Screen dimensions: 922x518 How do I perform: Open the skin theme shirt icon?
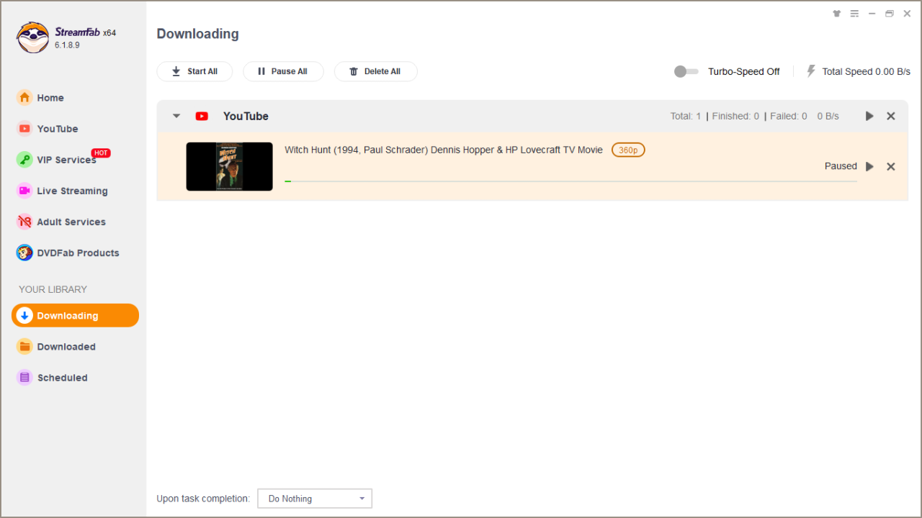point(836,14)
